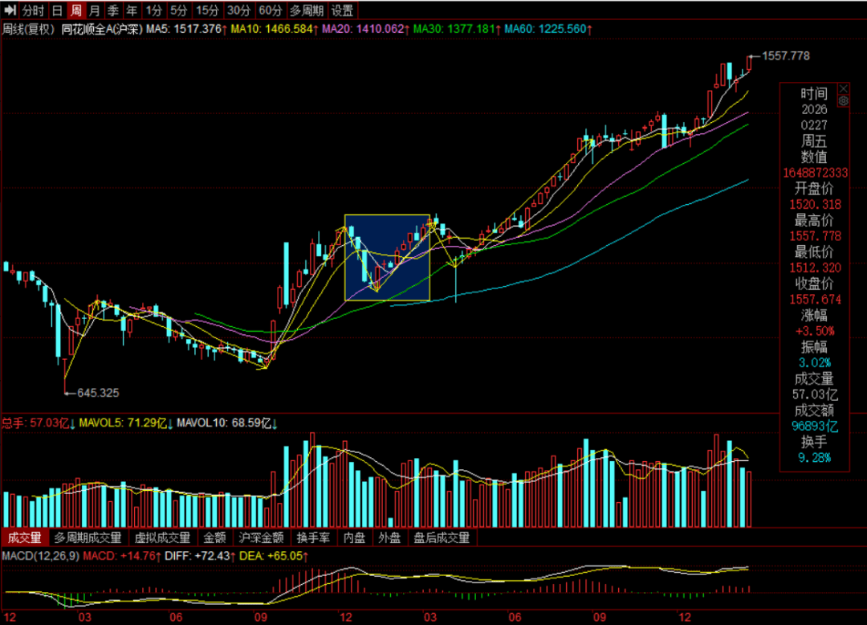This screenshot has width=867, height=625.
Task: Click the 周线(复权) adjustment label
Action: [28, 30]
